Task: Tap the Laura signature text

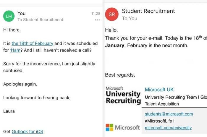Action: pos(9,111)
